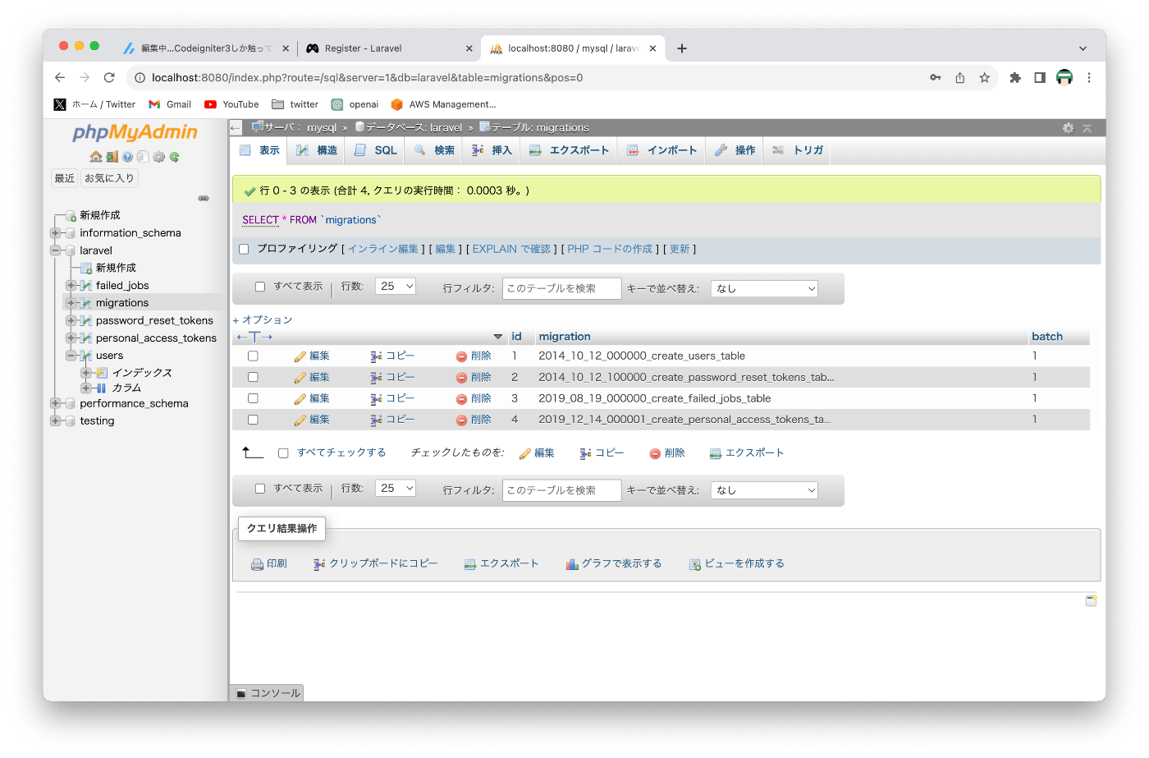This screenshot has width=1149, height=758.
Task: Click print icon in query results operations
Action: (257, 564)
